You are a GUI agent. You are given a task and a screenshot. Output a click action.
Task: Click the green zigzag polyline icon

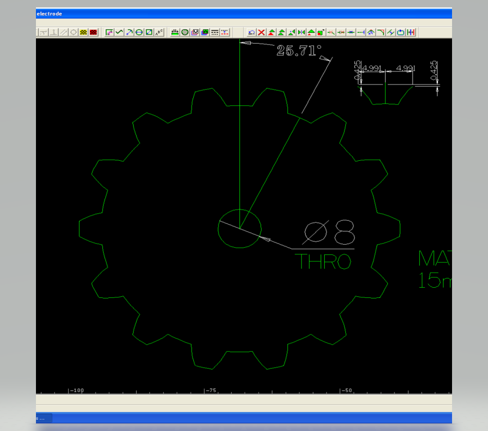coord(119,32)
